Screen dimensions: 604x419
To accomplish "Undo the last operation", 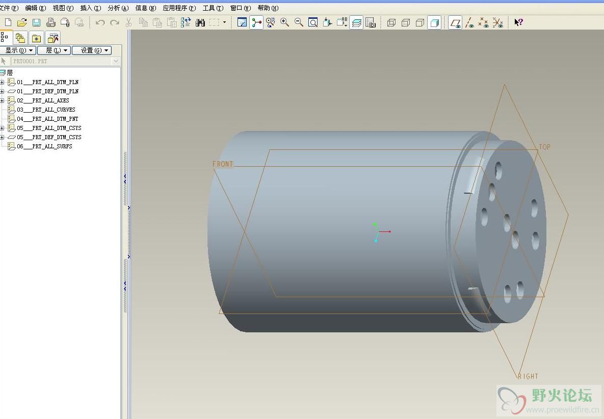I will [100, 23].
